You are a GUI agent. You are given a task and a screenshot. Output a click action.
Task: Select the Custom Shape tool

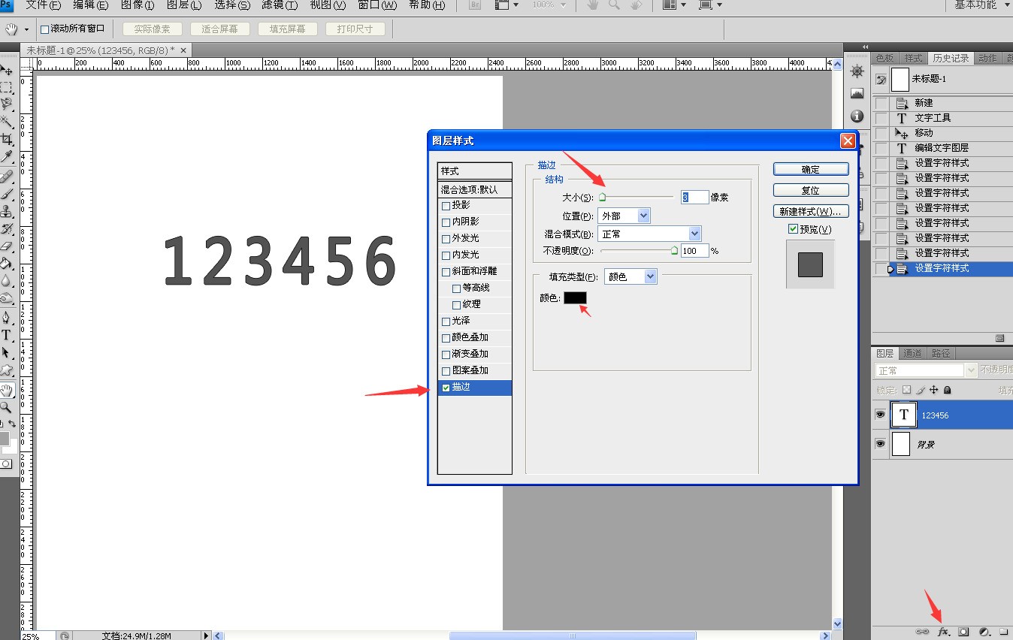click(6, 370)
